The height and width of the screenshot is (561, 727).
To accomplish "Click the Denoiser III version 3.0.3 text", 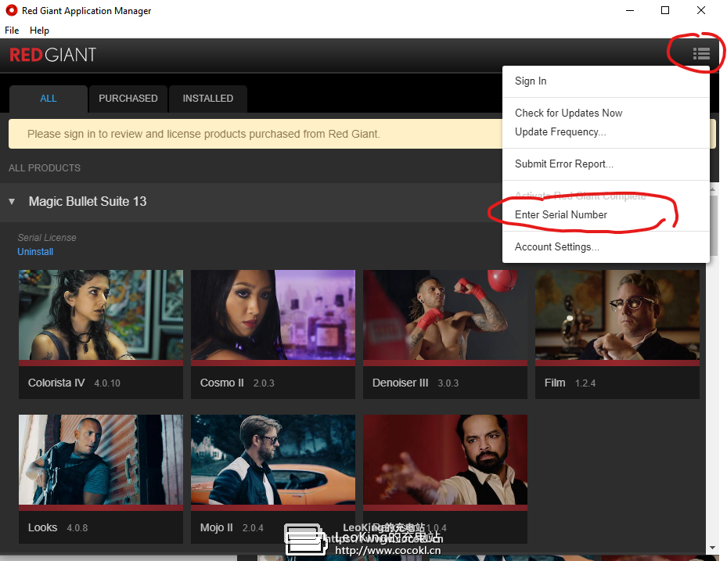I will [448, 383].
